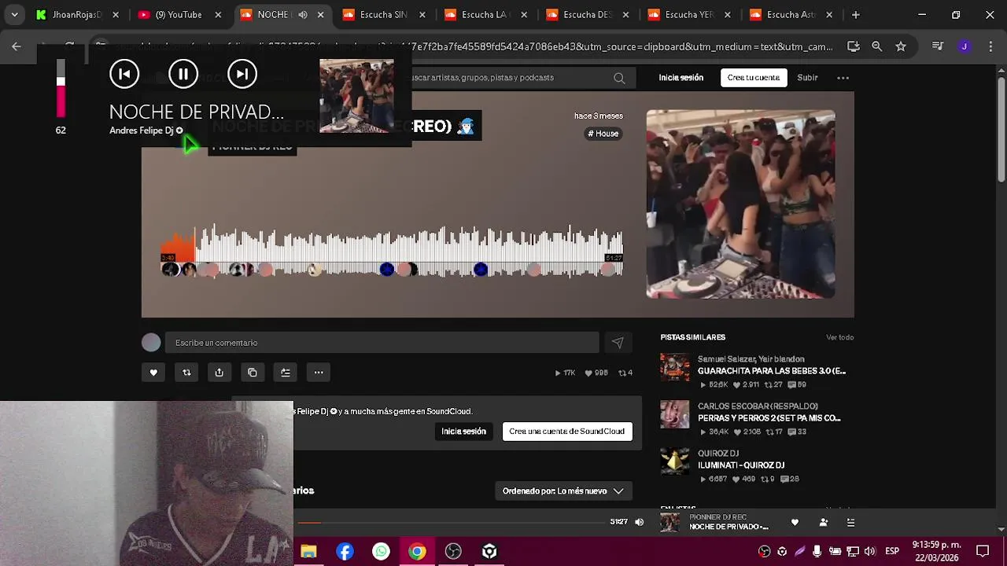Open the tab search dropdown arrow
Image resolution: width=1007 pixels, height=566 pixels.
tap(14, 14)
